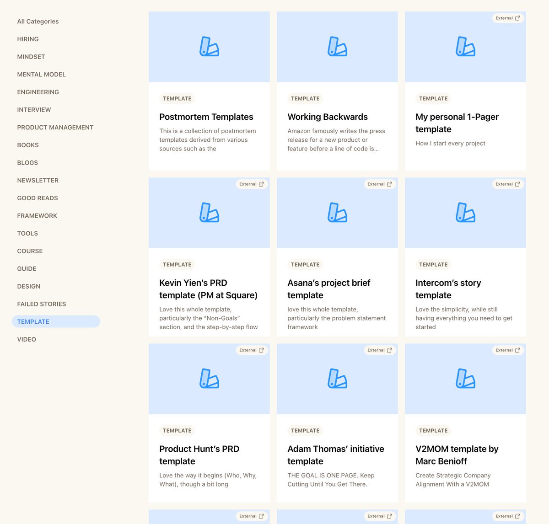This screenshot has height=524, width=549.
Task: Click TEMPLATE tag on Intercom's story card
Action: [x=433, y=265]
